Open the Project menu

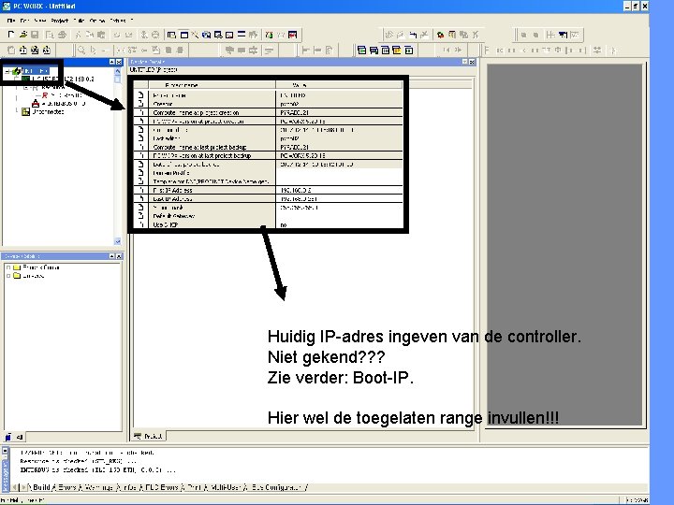59,21
